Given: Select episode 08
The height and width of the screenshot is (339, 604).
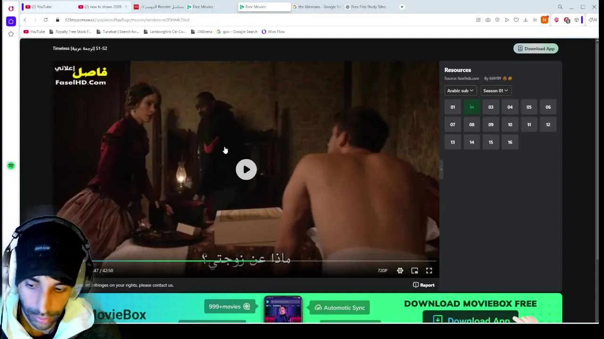Looking at the screenshot, I should tap(472, 125).
